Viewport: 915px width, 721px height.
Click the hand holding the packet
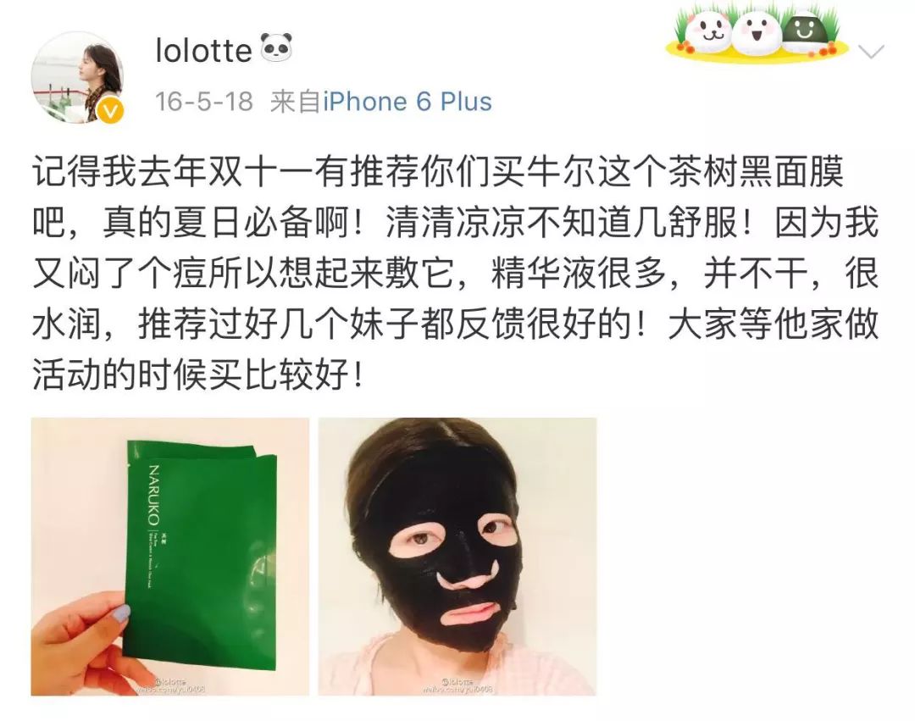coord(81,641)
